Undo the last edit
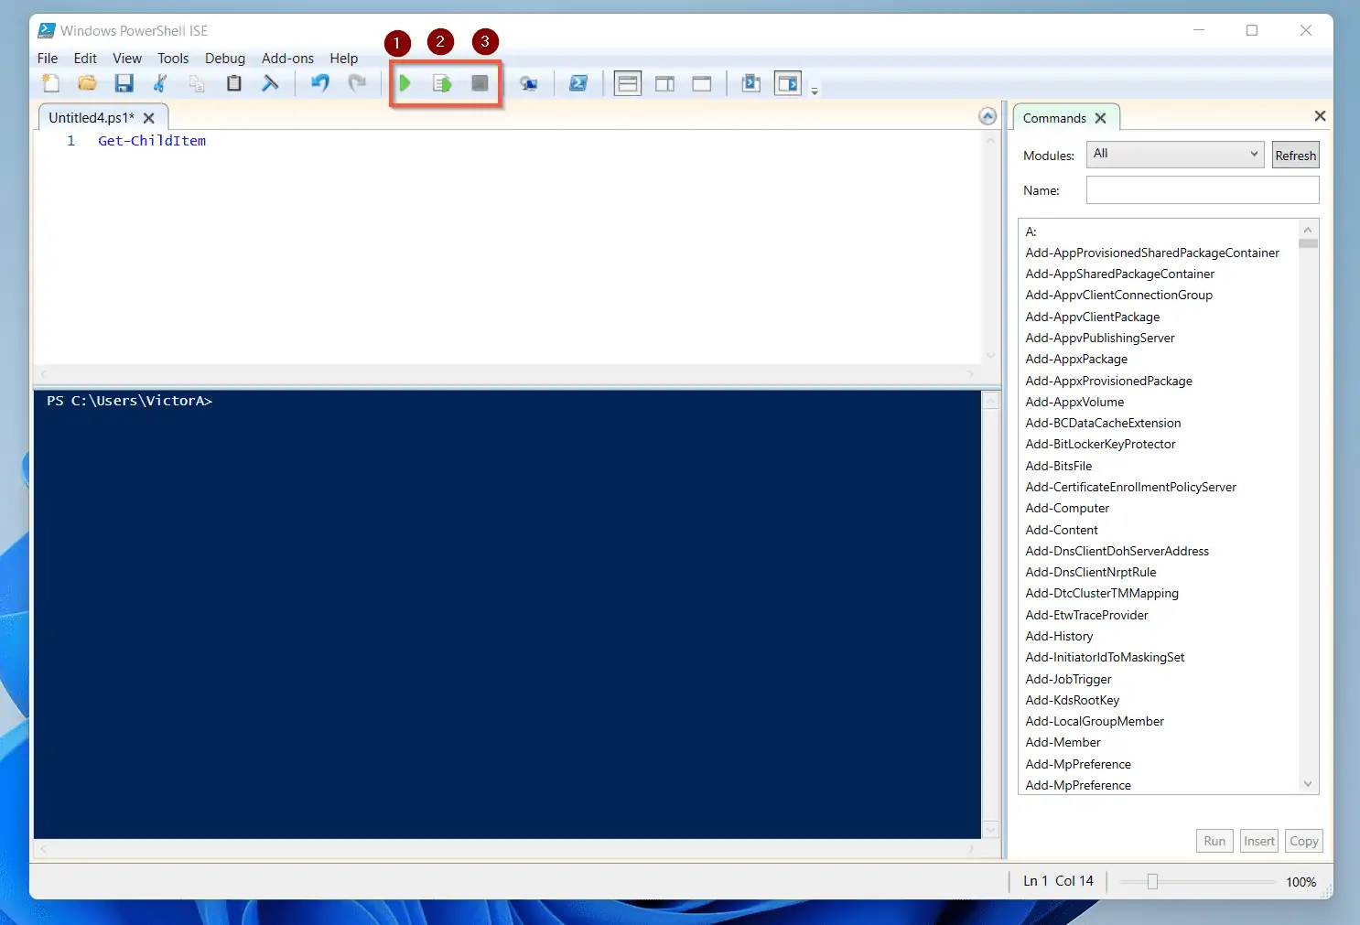The height and width of the screenshot is (925, 1360). [319, 83]
